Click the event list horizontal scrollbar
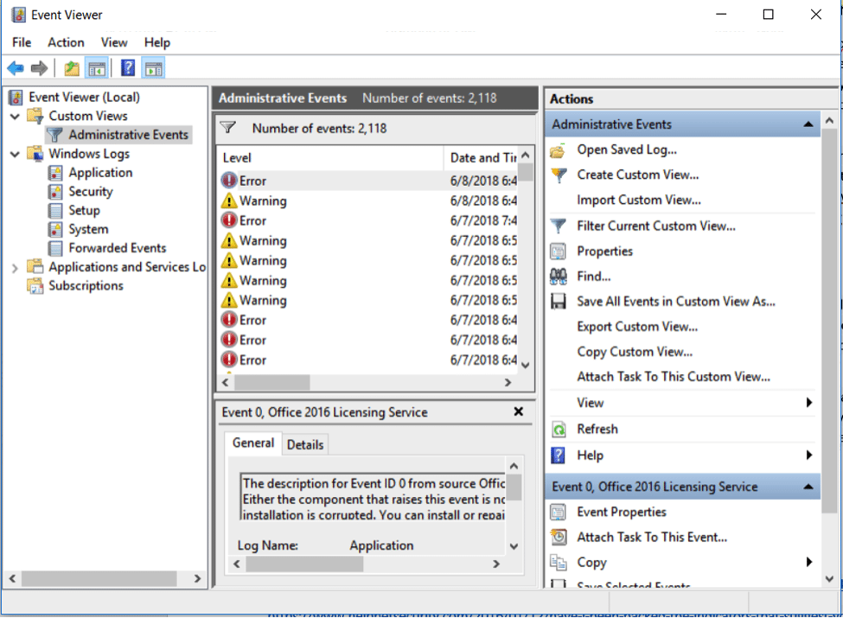Image resolution: width=843 pixels, height=618 pixels. (x=271, y=382)
